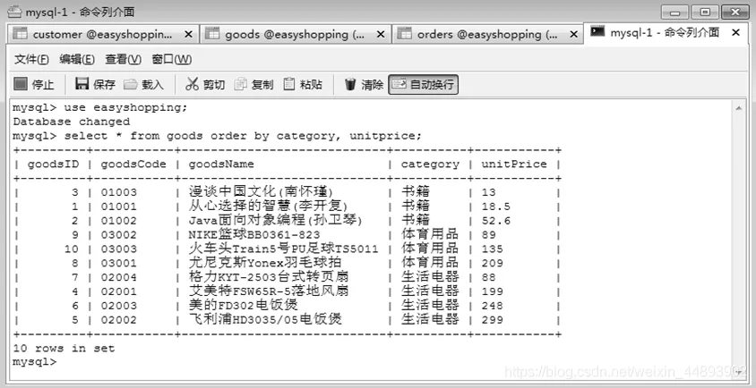756x388 pixels.
Task: Click goods code 03002
Action: (x=118, y=235)
